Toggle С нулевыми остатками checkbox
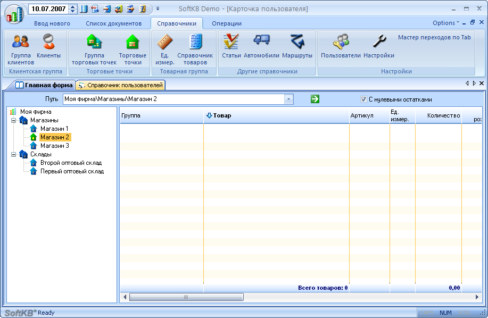Viewport: 488px width, 318px height. click(x=363, y=99)
